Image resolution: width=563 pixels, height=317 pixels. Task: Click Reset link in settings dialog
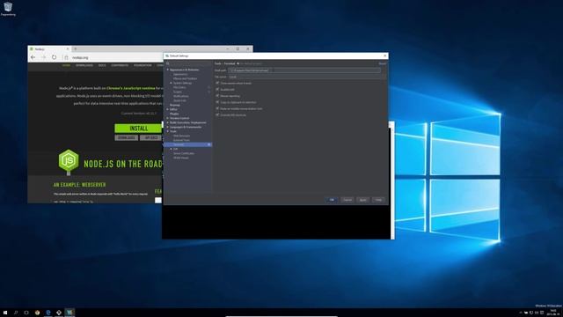coord(383,63)
